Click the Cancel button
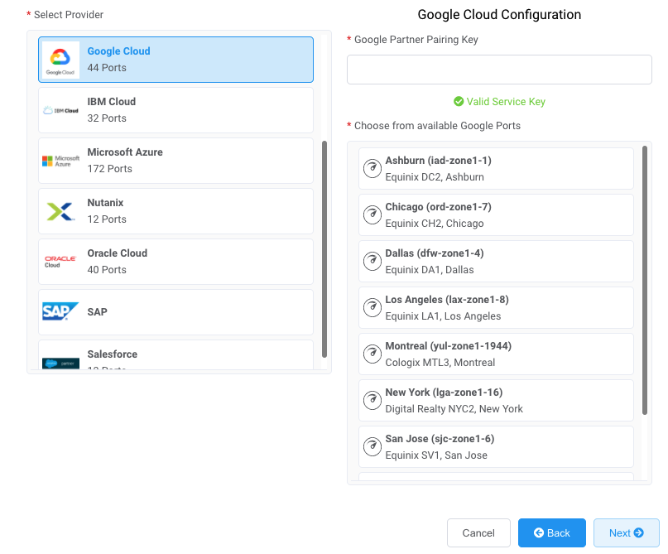This screenshot has height=554, width=668. (478, 532)
